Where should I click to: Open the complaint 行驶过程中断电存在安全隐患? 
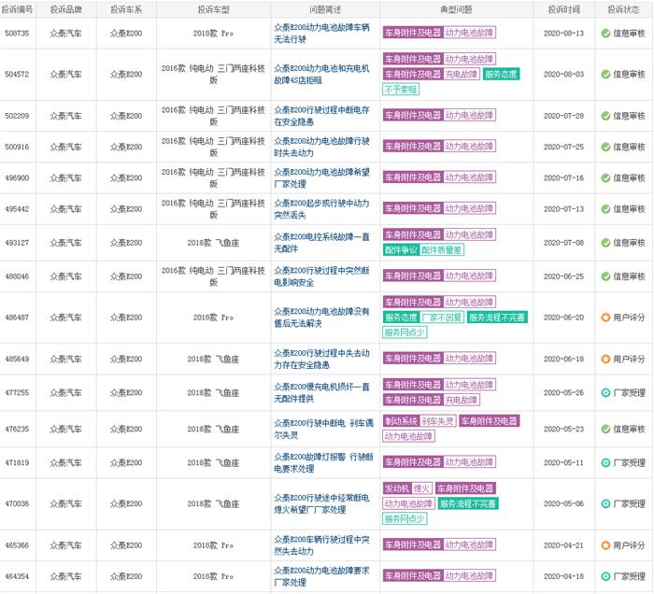[x=321, y=116]
